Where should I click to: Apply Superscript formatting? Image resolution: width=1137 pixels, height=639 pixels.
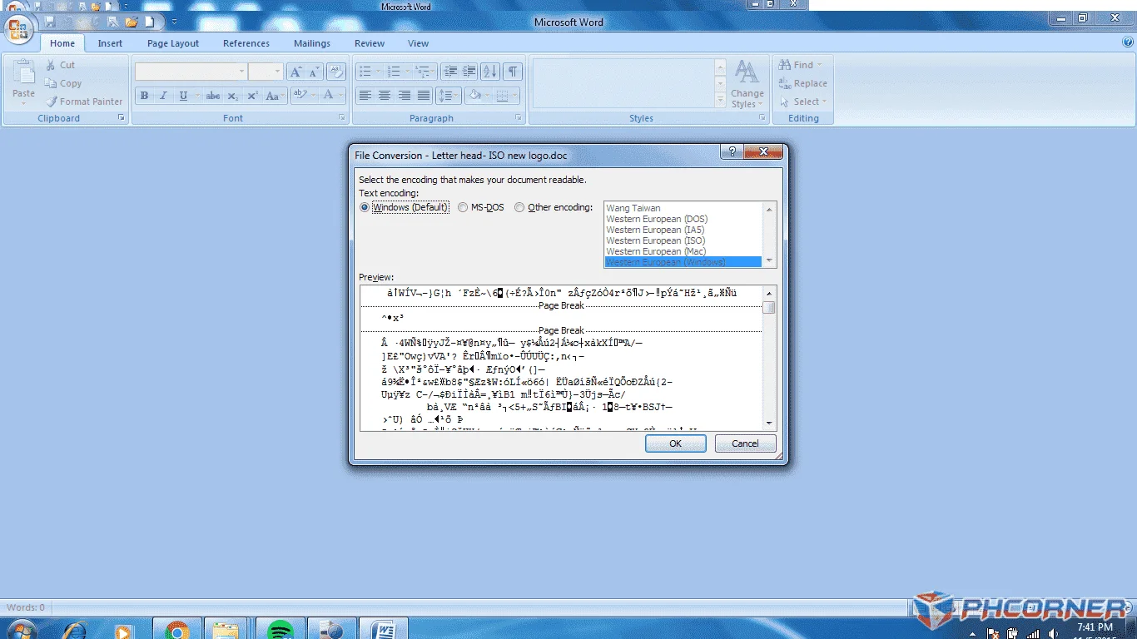click(x=252, y=96)
